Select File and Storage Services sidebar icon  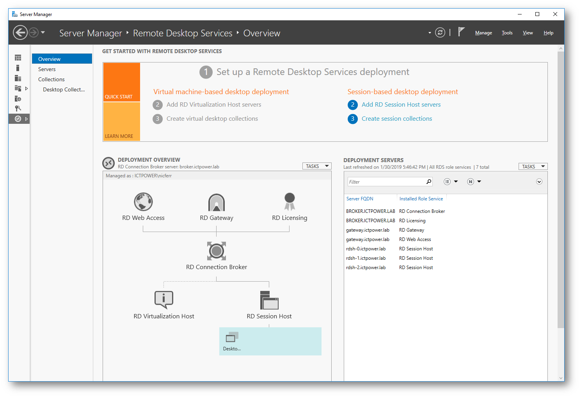(x=18, y=88)
